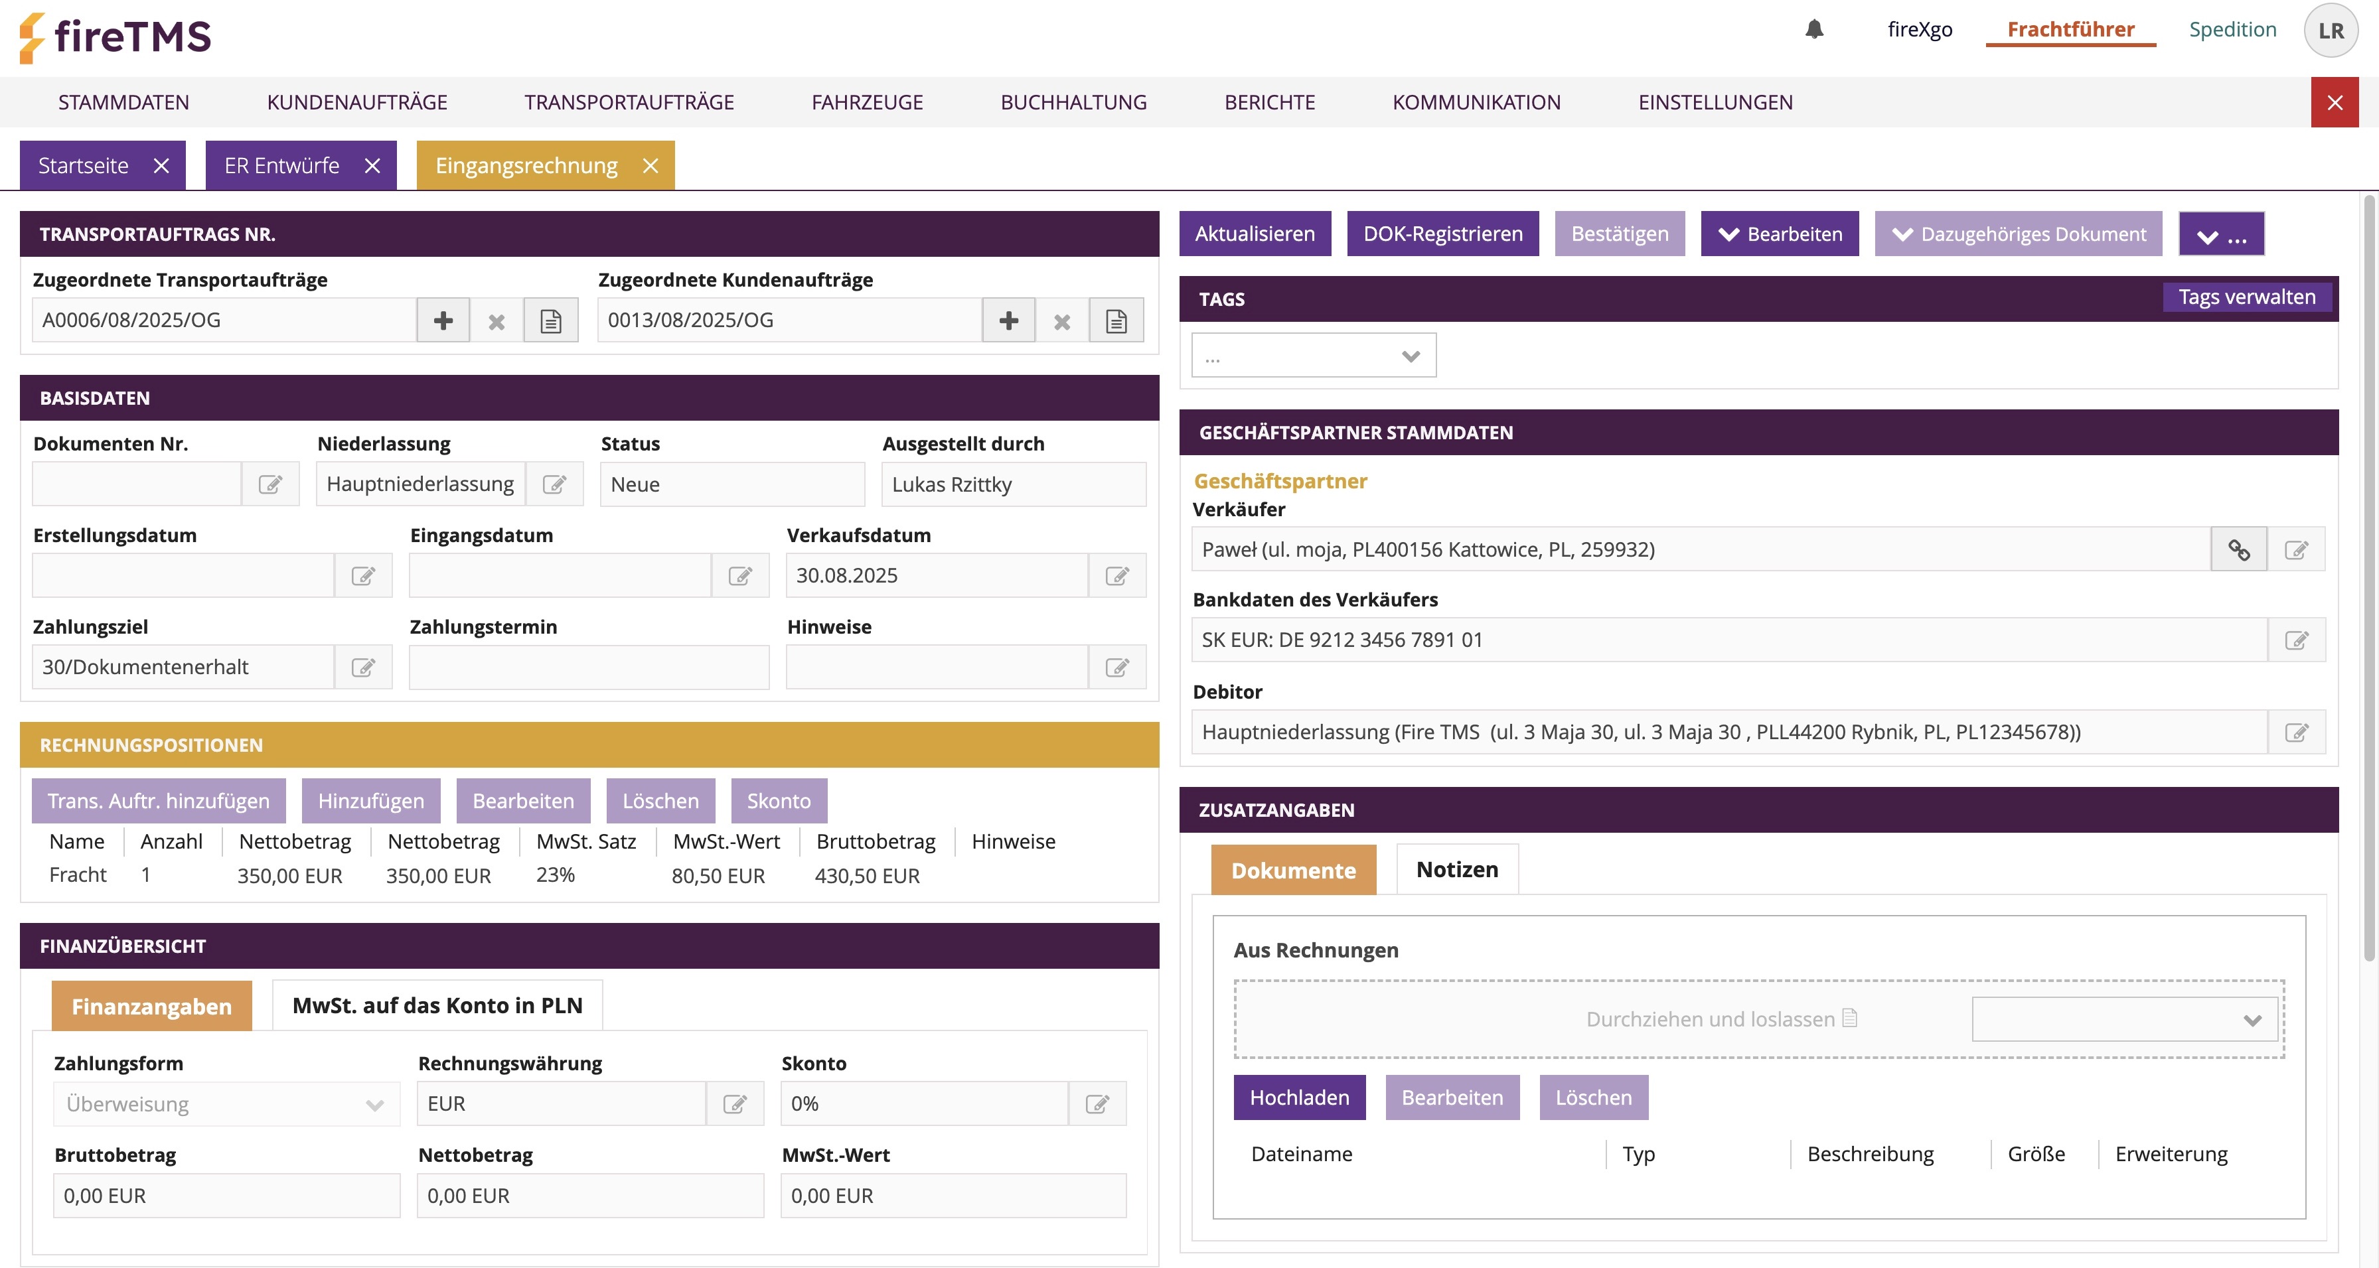Click the Aktualisieren button
The image size is (2379, 1268).
tap(1255, 234)
